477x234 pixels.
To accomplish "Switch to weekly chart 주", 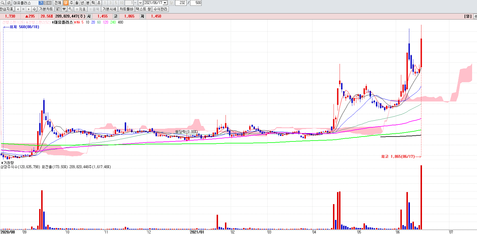I will click(71, 3).
